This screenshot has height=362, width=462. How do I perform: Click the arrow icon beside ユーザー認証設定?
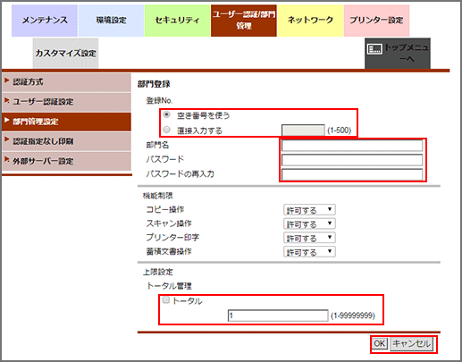(x=7, y=100)
